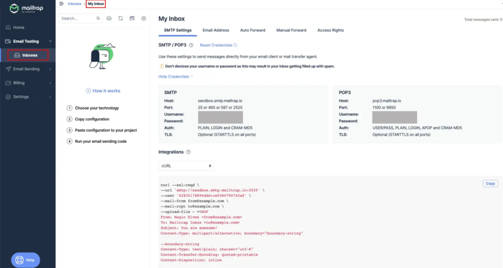
Task: Copy the cURL code snippet
Action: tap(490, 184)
